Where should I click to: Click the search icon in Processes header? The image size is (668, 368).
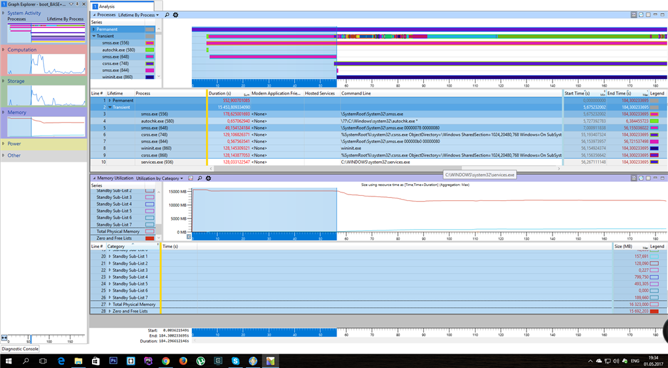tap(167, 15)
